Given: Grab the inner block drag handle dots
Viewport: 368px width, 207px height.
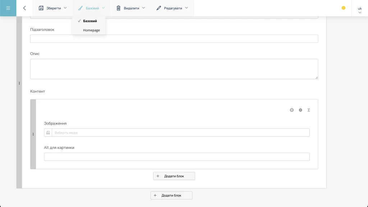Looking at the screenshot, I should [33, 134].
